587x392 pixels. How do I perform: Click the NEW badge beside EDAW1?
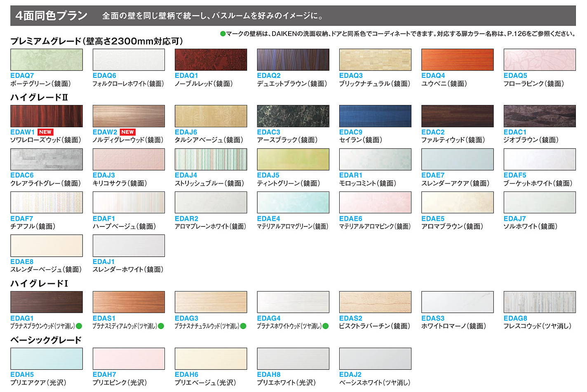45,132
